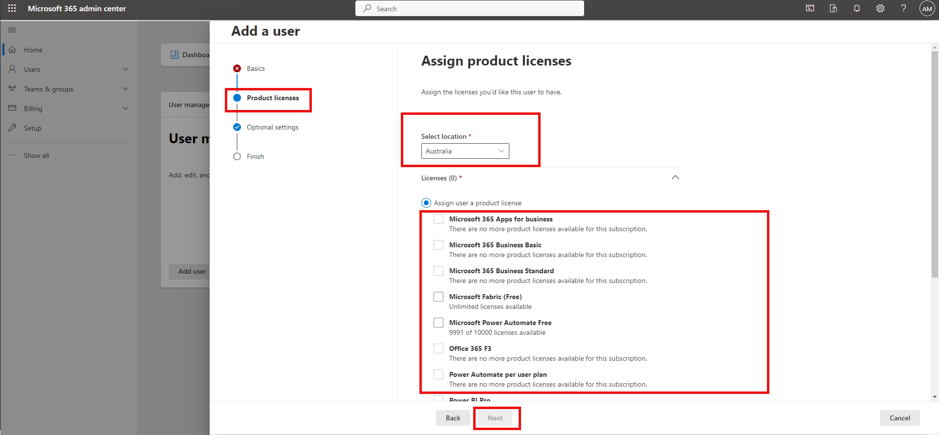Click the Basics step error icon

237,68
